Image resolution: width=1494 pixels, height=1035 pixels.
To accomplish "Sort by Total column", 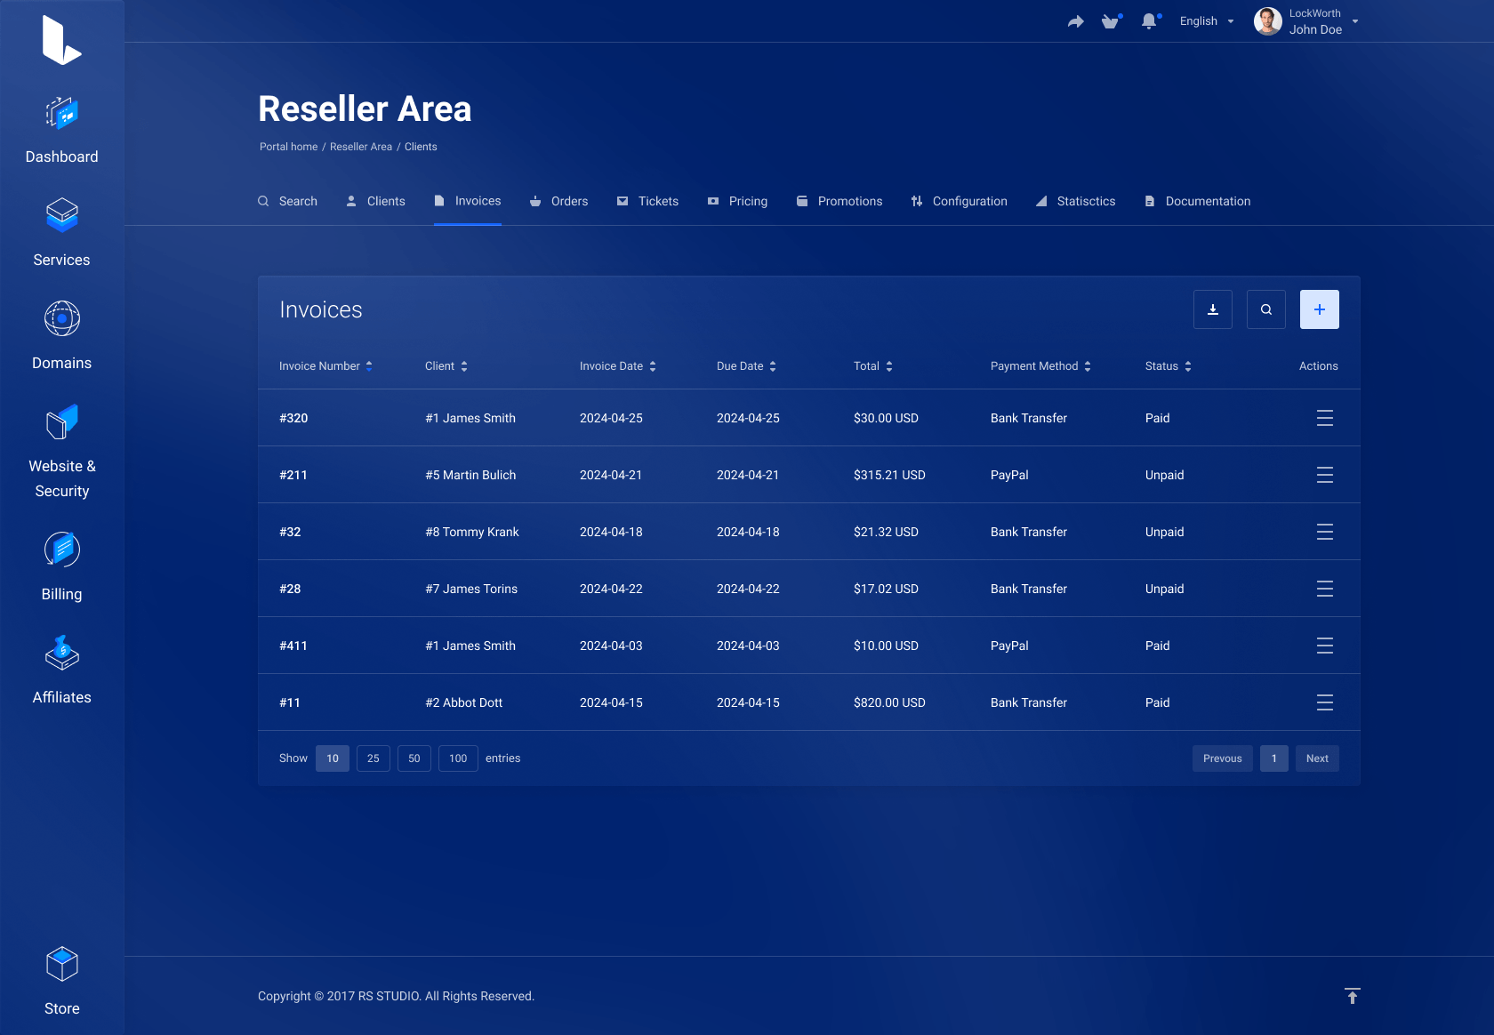I will 873,366.
